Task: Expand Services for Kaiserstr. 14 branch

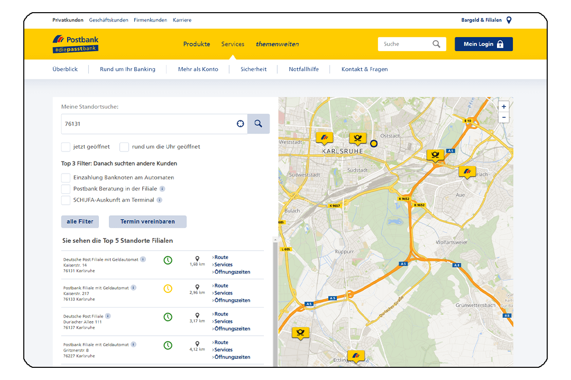Action: click(223, 264)
